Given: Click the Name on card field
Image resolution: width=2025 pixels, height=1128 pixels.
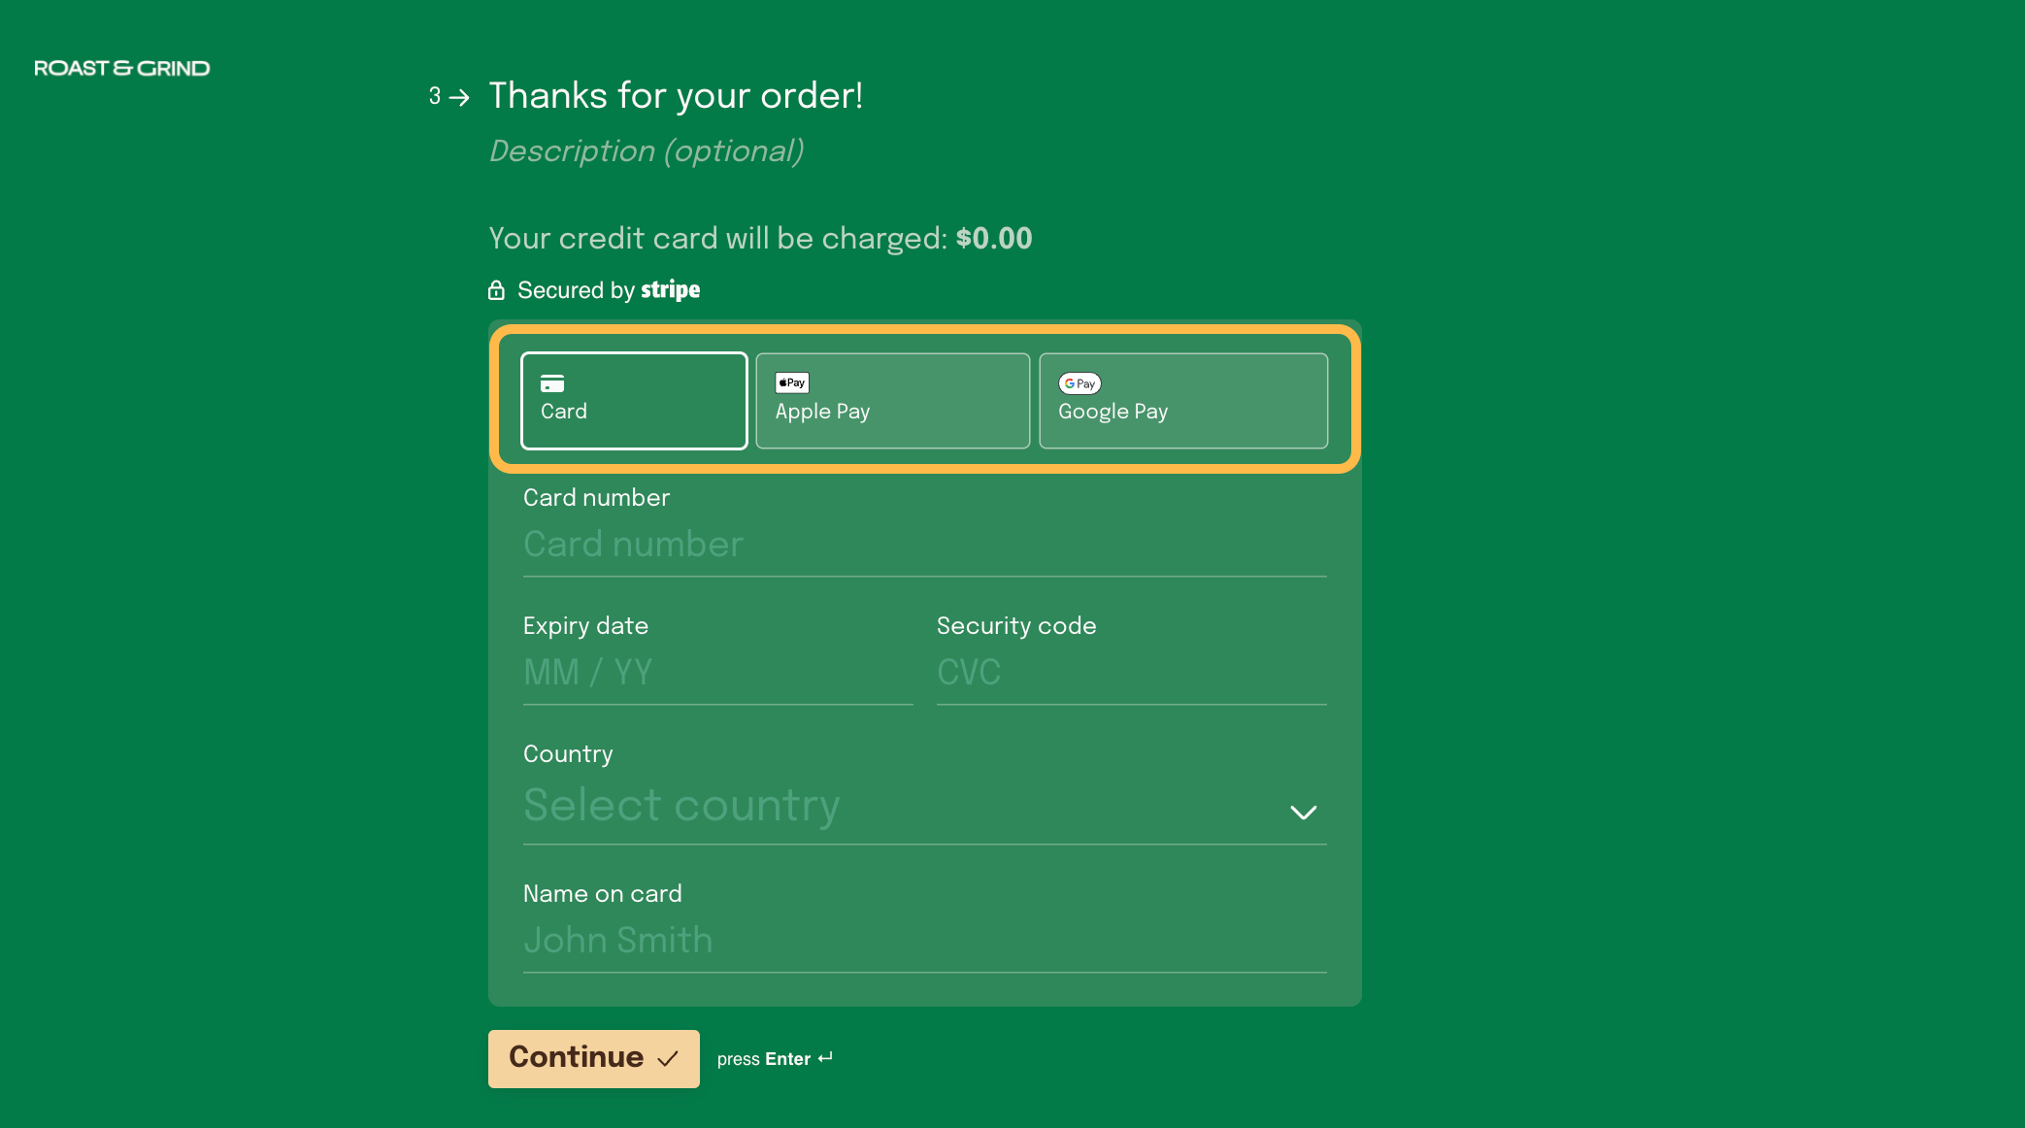Looking at the screenshot, I should point(924,941).
